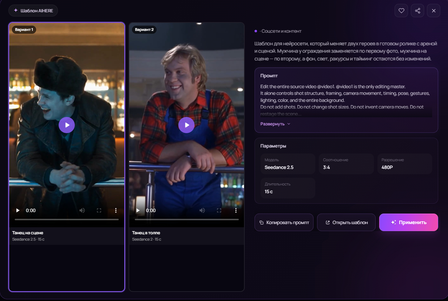This screenshot has width=448, height=301.
Task: Click the Модель Seedance 2.5 parameter card
Action: (x=288, y=164)
